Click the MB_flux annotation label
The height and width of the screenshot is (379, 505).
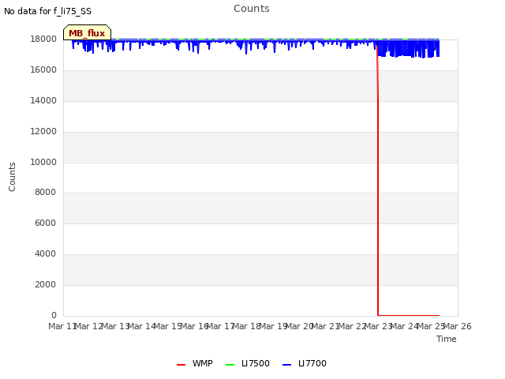(x=87, y=32)
